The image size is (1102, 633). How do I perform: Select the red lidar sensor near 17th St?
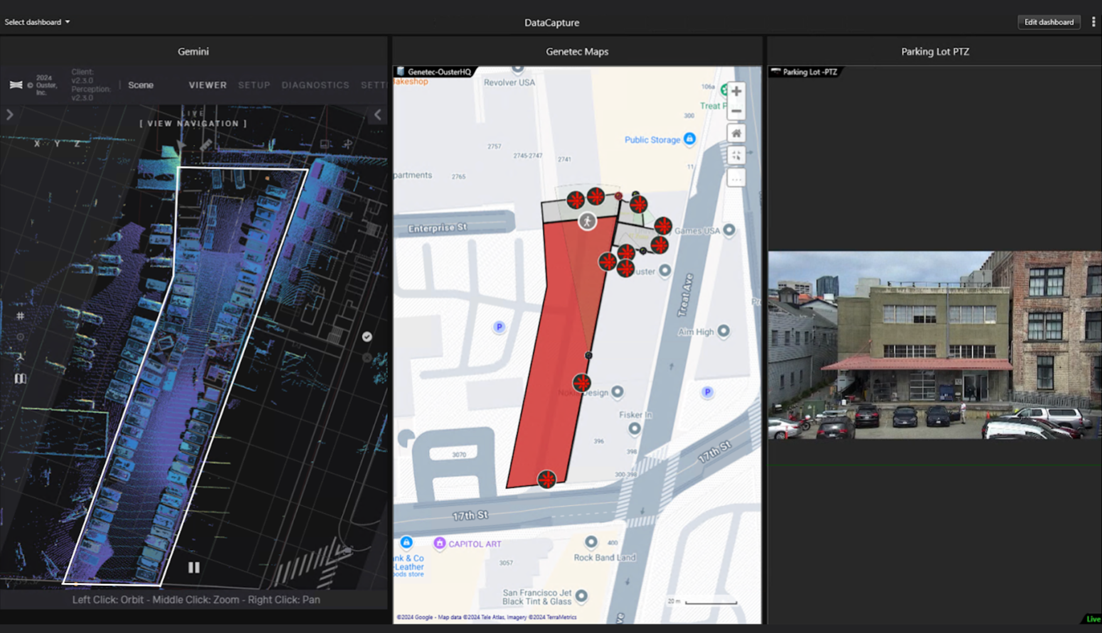pyautogui.click(x=547, y=479)
